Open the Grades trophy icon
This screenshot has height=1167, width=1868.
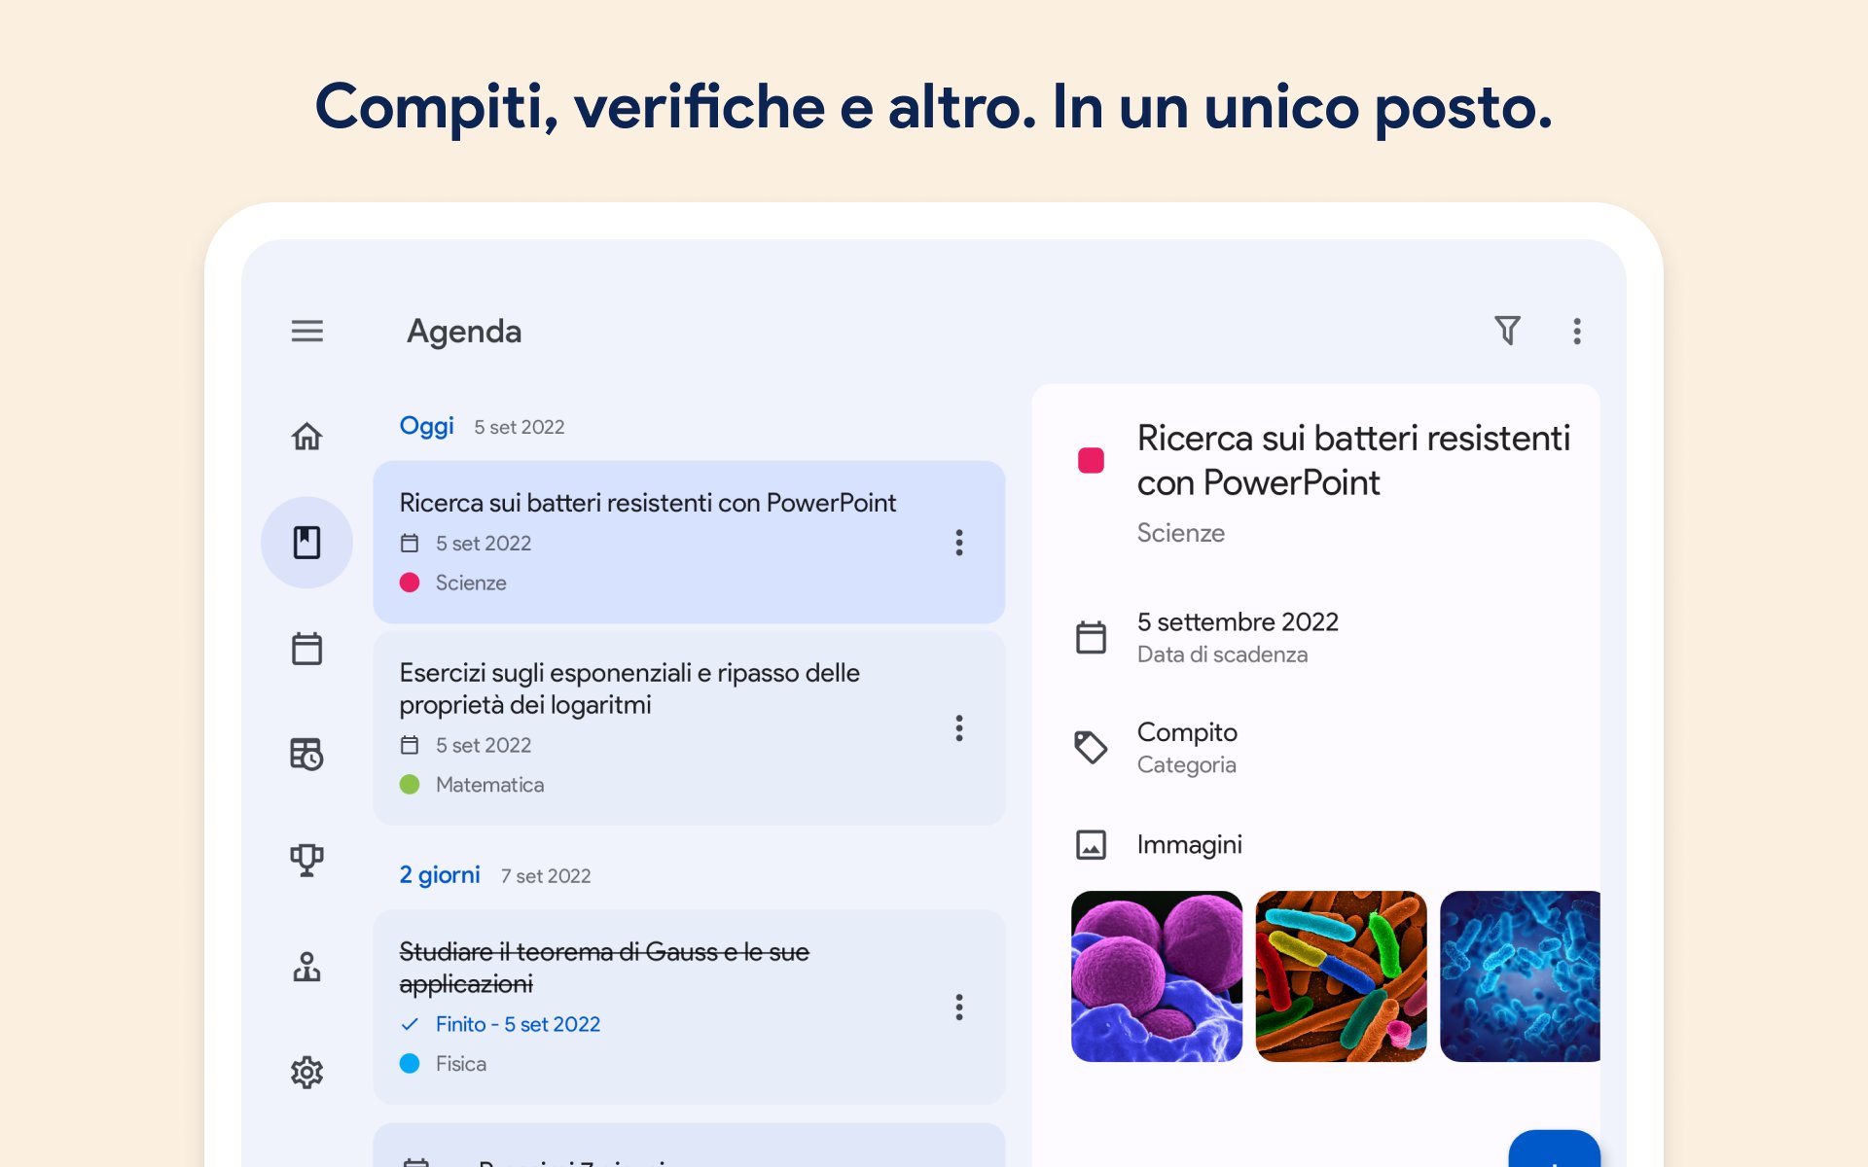(306, 860)
